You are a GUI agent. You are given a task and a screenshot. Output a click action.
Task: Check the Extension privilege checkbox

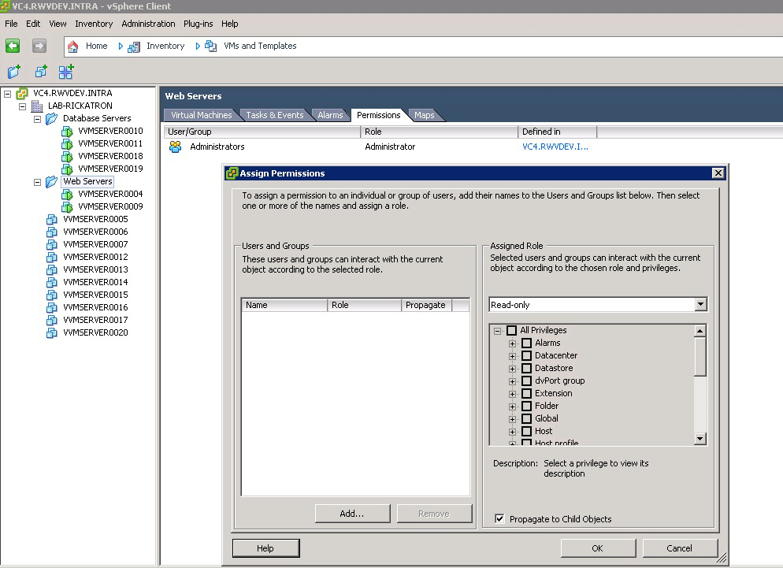point(526,393)
